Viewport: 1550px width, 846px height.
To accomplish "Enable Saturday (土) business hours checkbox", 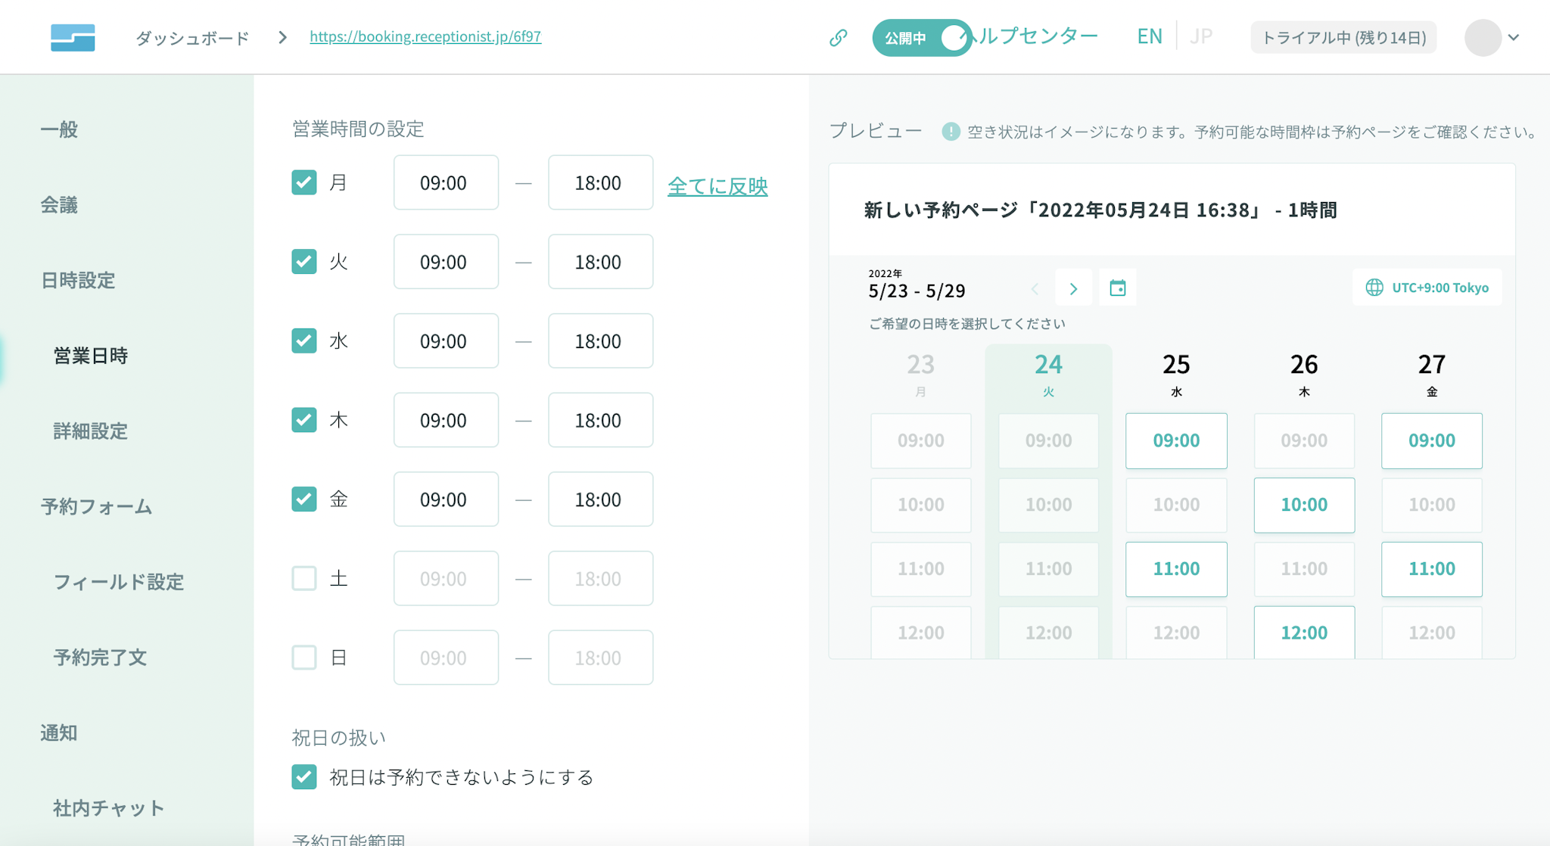I will point(304,578).
